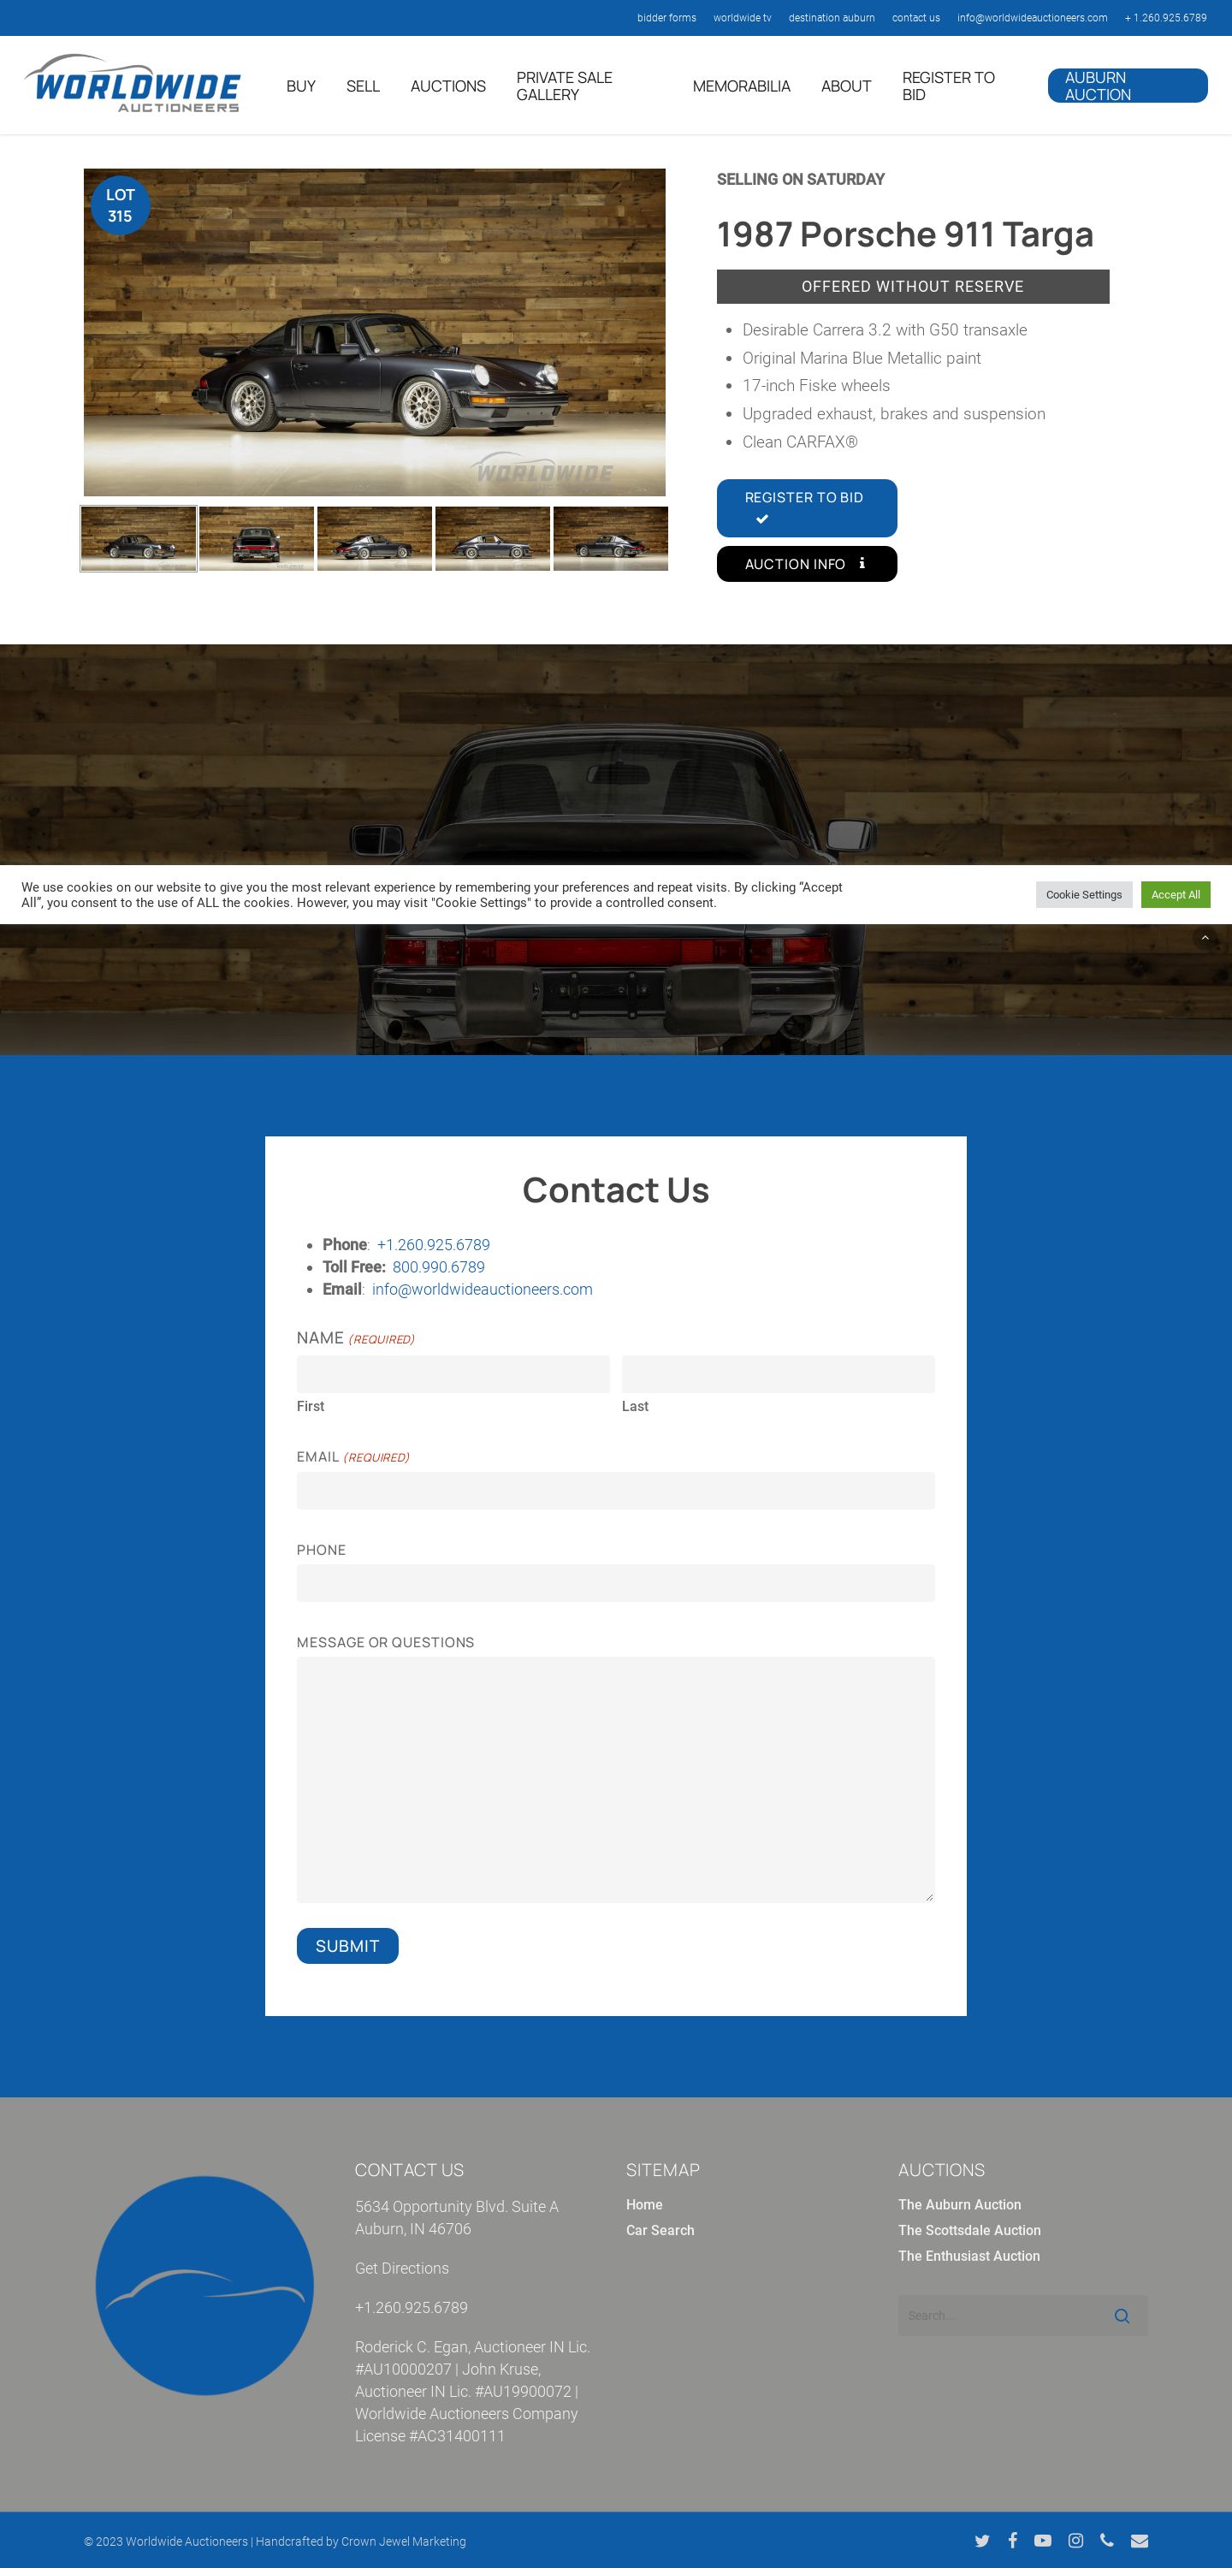Select the fourth car thumbnail
Viewport: 1232px width, 2568px height.
493,538
